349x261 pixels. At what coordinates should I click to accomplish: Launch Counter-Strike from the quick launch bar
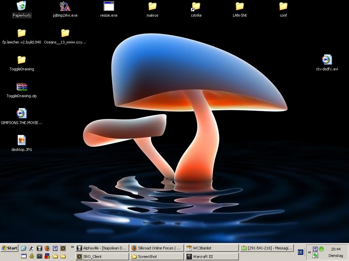click(x=32, y=248)
